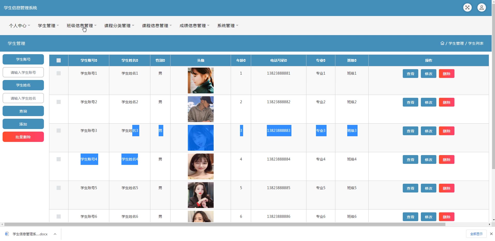Open the 学生信息管理系....docx download item
This screenshot has height=241, width=495.
tap(30, 234)
